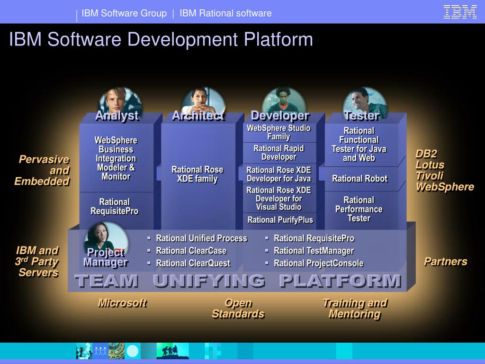The height and width of the screenshot is (364, 485).
Task: Click the "Rational ClearCase" bullet
Action: click(x=191, y=251)
